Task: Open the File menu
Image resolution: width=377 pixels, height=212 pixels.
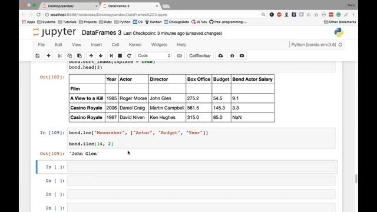Action: pos(41,45)
